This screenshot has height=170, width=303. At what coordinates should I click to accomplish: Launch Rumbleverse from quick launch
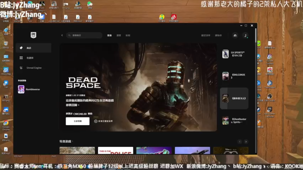click(x=29, y=90)
